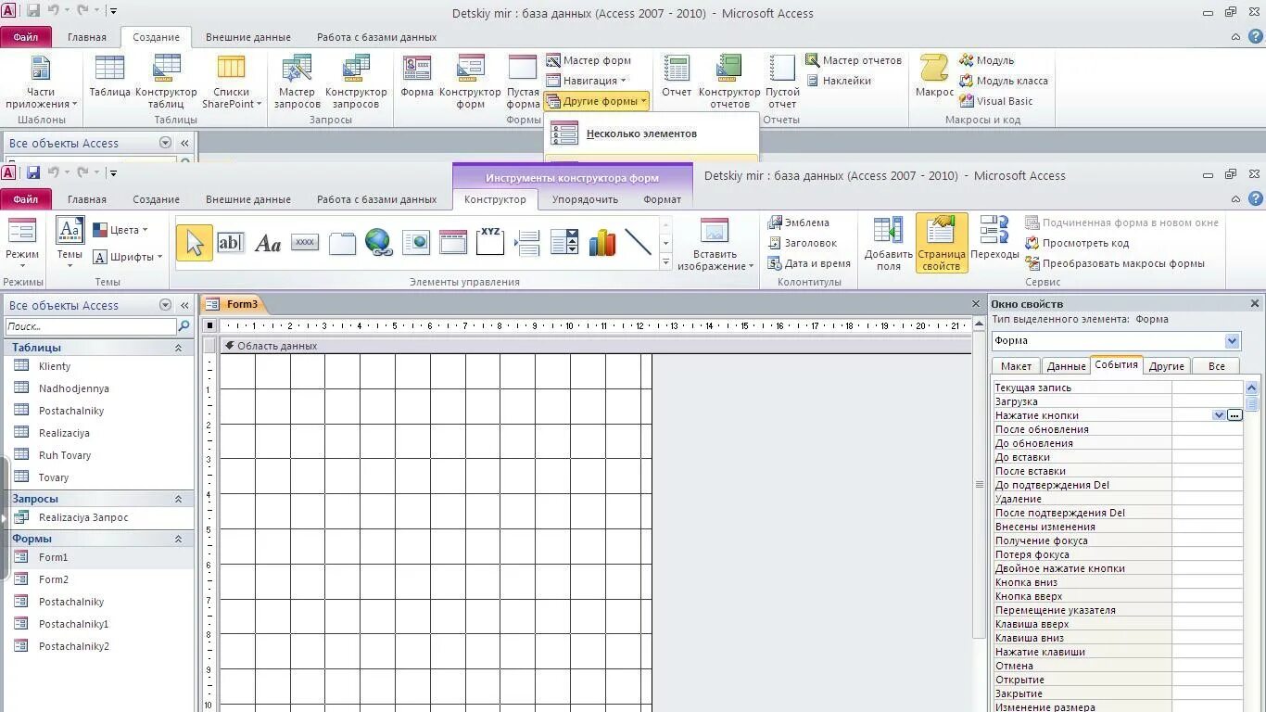This screenshot has height=712, width=1266.
Task: Click Пустой отчет in back window
Action: 782,82
